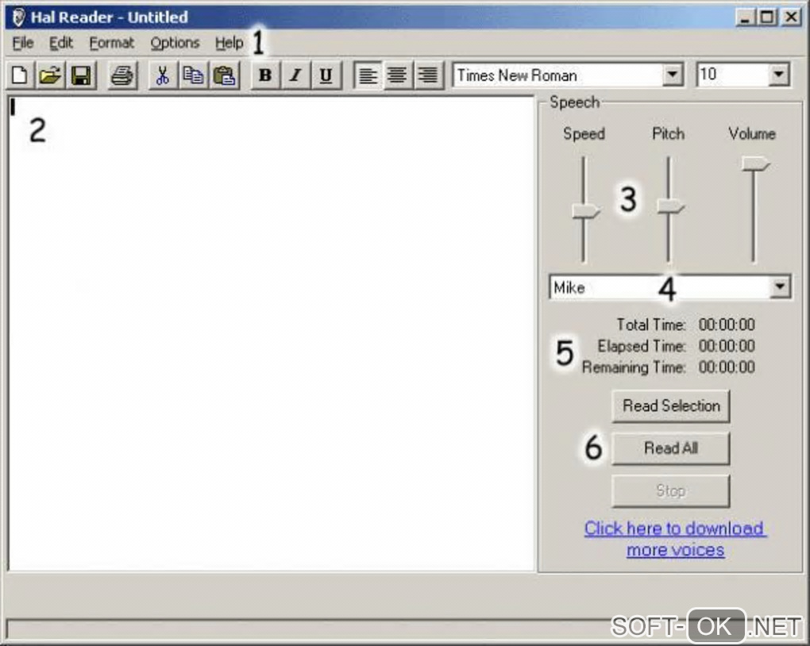Select center alignment button

point(397,75)
